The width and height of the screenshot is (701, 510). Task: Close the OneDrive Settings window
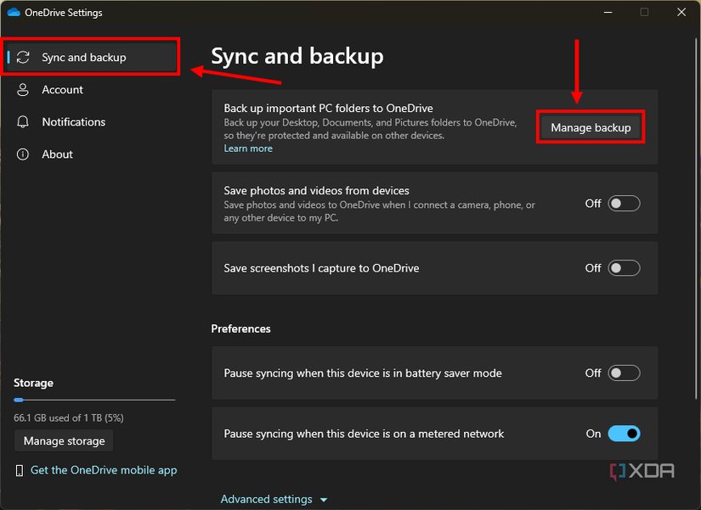tap(681, 12)
